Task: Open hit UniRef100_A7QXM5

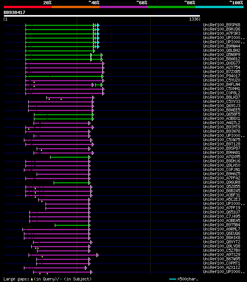Action: [222, 157]
